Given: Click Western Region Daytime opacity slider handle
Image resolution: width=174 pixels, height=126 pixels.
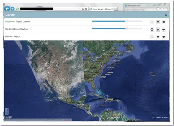Looking at the screenshot, I should pos(126,29).
